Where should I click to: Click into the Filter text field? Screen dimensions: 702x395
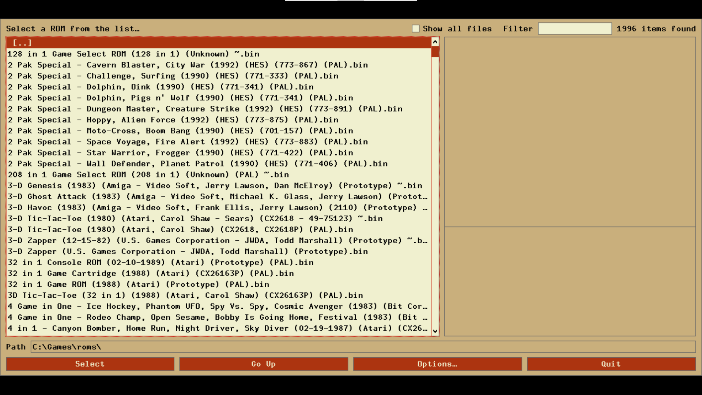575,29
